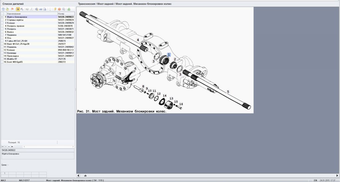Sort by Номер column header
Image resolution: width=340 pixels, height=182 pixels.
coord(66,14)
